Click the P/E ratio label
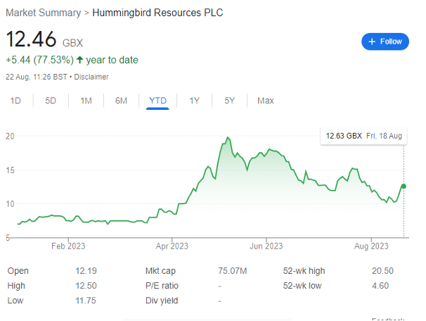Viewport: 426px width, 321px height. [x=162, y=286]
